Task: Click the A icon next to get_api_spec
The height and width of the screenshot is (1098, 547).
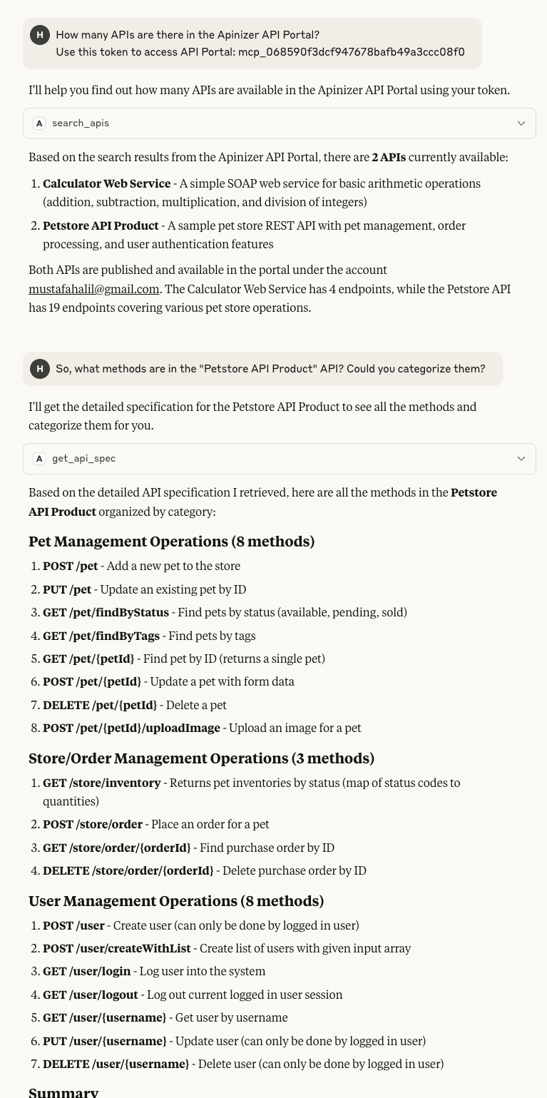Action: point(40,459)
